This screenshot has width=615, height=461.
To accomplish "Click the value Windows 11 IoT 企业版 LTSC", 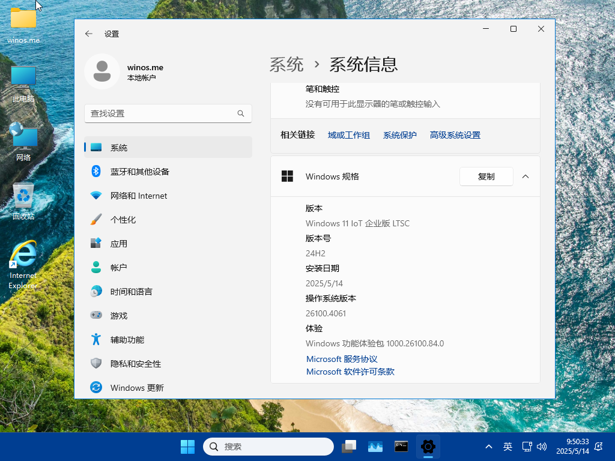I will [357, 223].
